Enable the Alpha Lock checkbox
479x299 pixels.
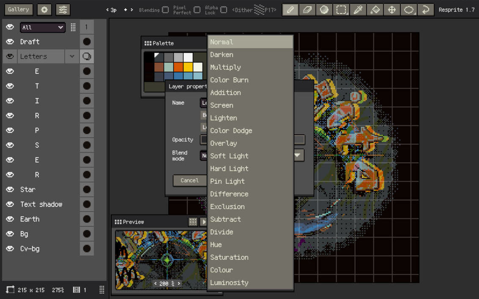[224, 10]
